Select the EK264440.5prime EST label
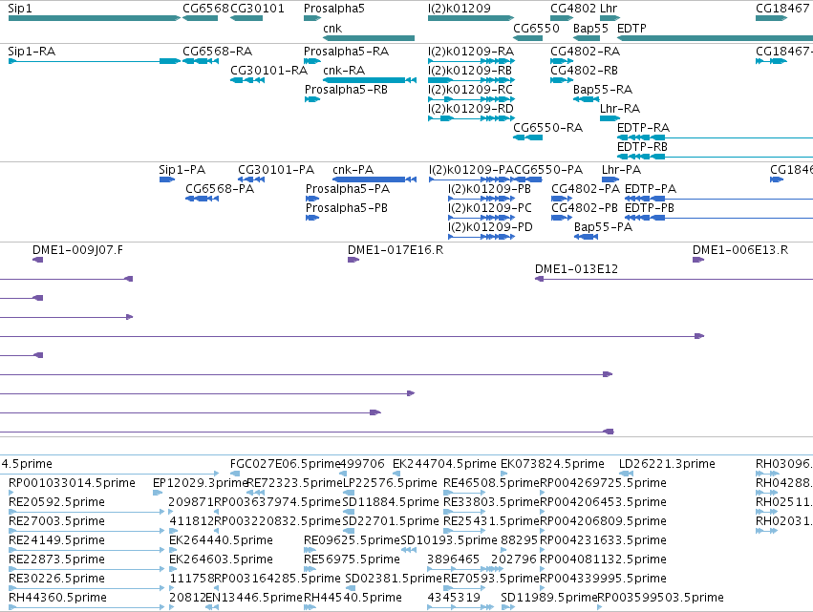813x612 pixels. click(221, 541)
